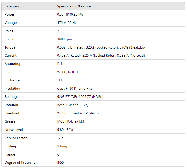Select the W56C, Rolled Steel cell
187x168 pixels.
(72, 72)
